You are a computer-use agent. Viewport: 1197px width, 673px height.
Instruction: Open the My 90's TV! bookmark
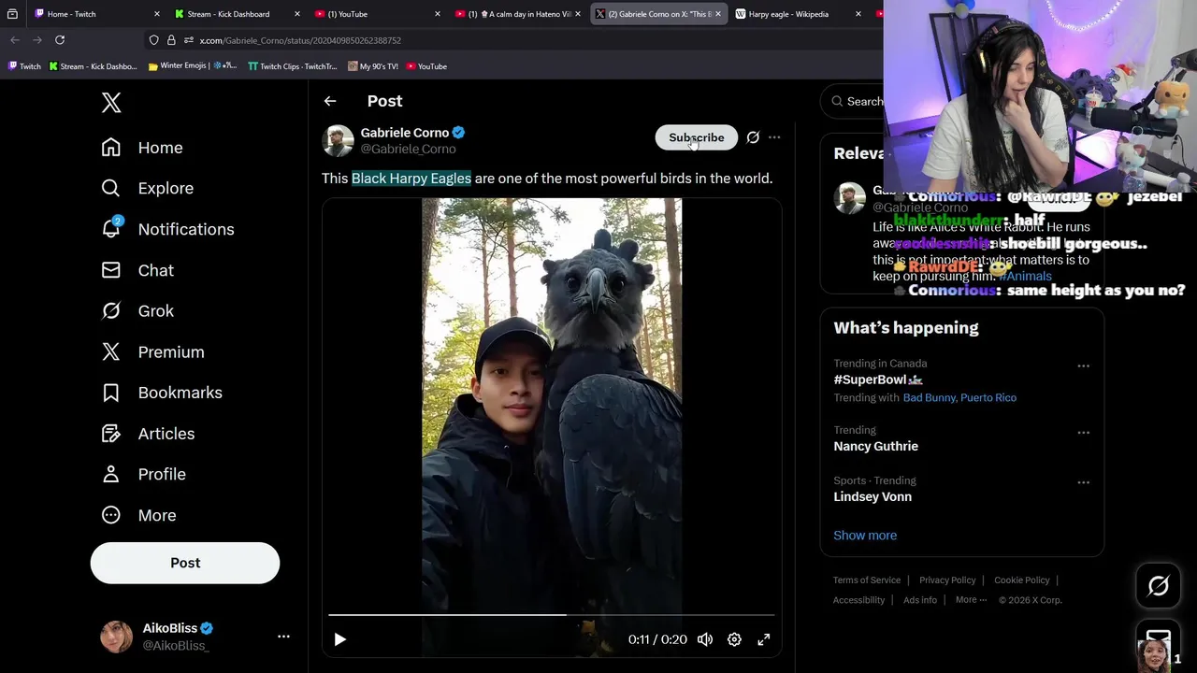click(x=373, y=66)
